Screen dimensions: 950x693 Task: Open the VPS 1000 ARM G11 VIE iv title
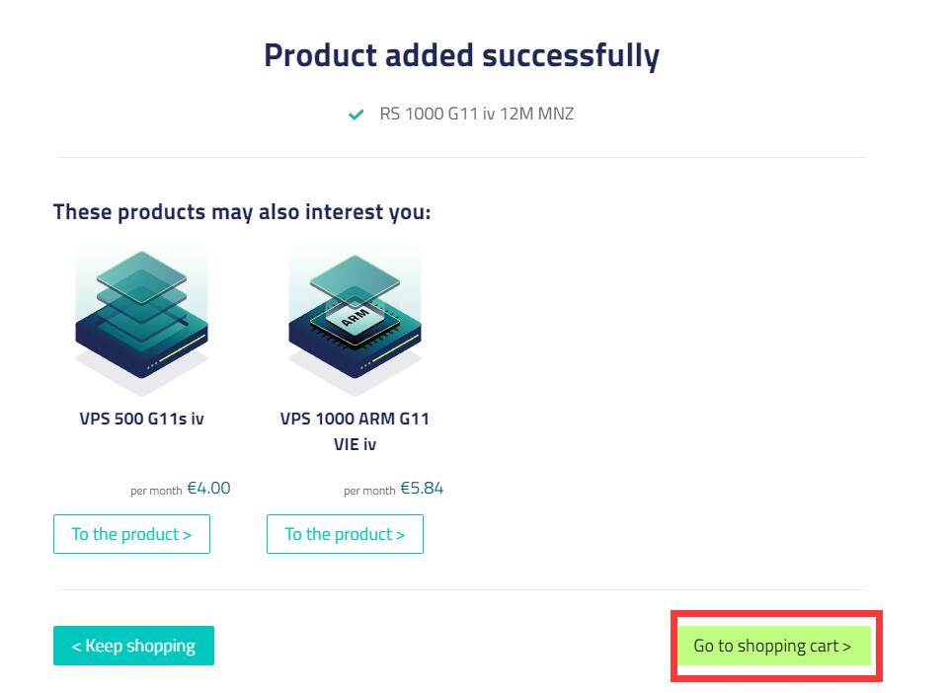tap(355, 431)
